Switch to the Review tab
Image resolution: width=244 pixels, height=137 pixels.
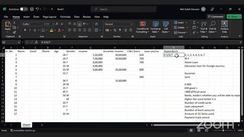point(87,17)
